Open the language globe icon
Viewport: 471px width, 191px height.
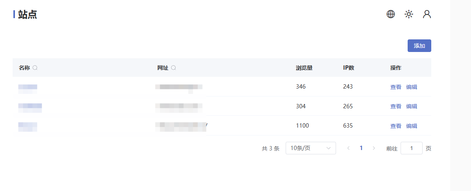(391, 15)
